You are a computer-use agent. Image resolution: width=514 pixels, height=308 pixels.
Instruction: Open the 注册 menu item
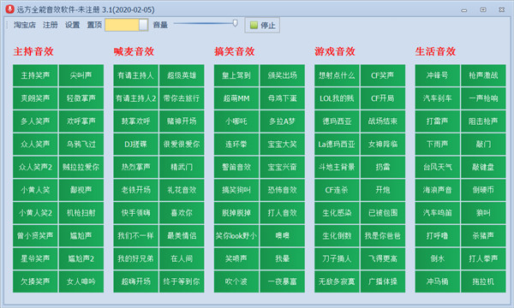(51, 25)
